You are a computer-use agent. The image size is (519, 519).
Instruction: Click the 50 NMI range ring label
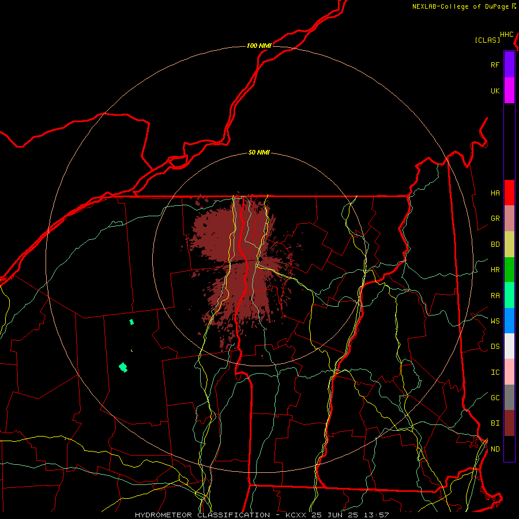(259, 152)
